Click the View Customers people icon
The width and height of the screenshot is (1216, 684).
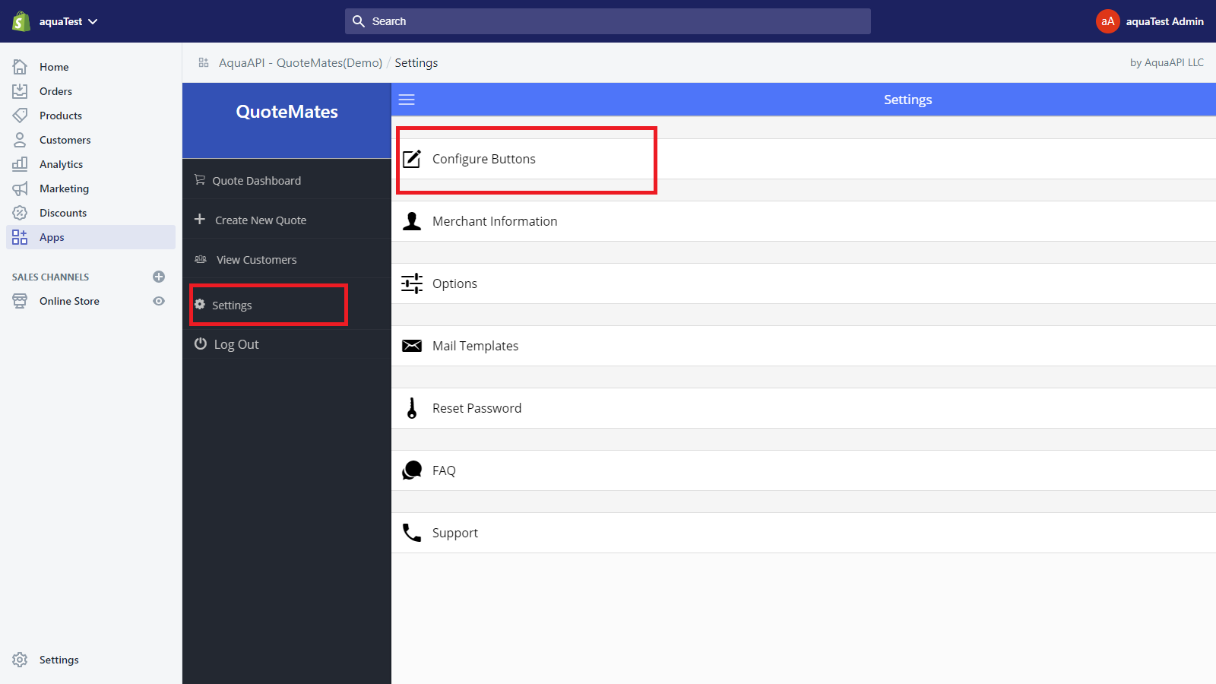(x=201, y=259)
